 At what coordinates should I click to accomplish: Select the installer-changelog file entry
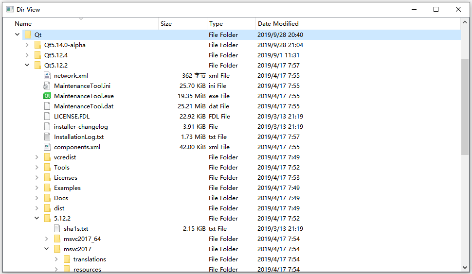pyautogui.click(x=81, y=126)
